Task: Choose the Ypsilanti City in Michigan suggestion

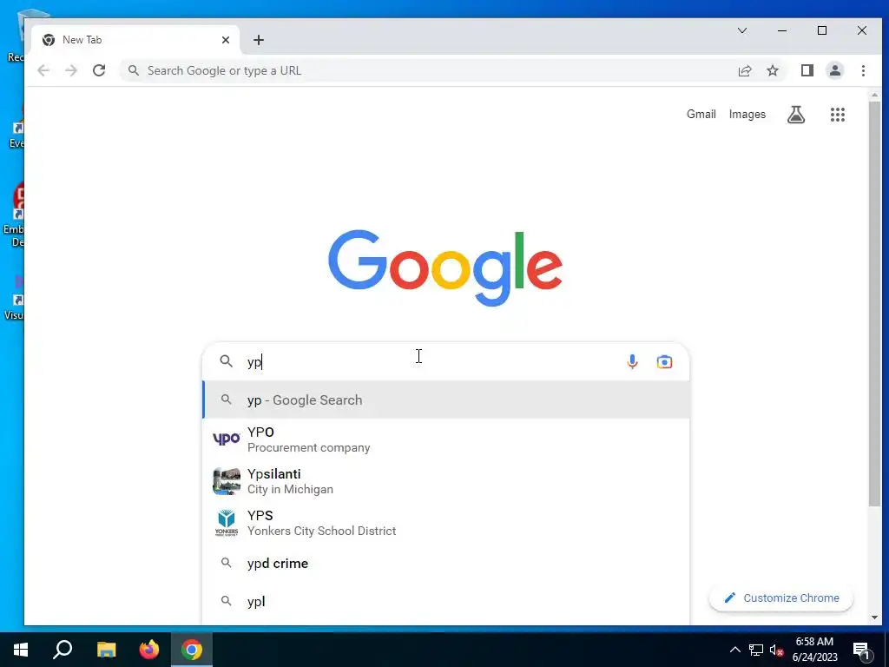Action: 446,481
